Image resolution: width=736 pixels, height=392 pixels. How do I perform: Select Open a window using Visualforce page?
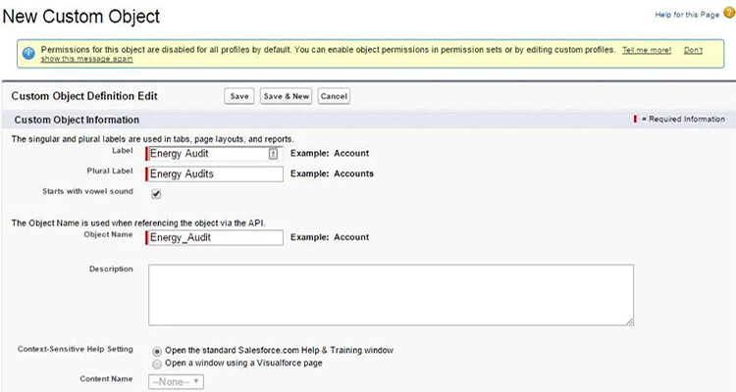click(157, 364)
